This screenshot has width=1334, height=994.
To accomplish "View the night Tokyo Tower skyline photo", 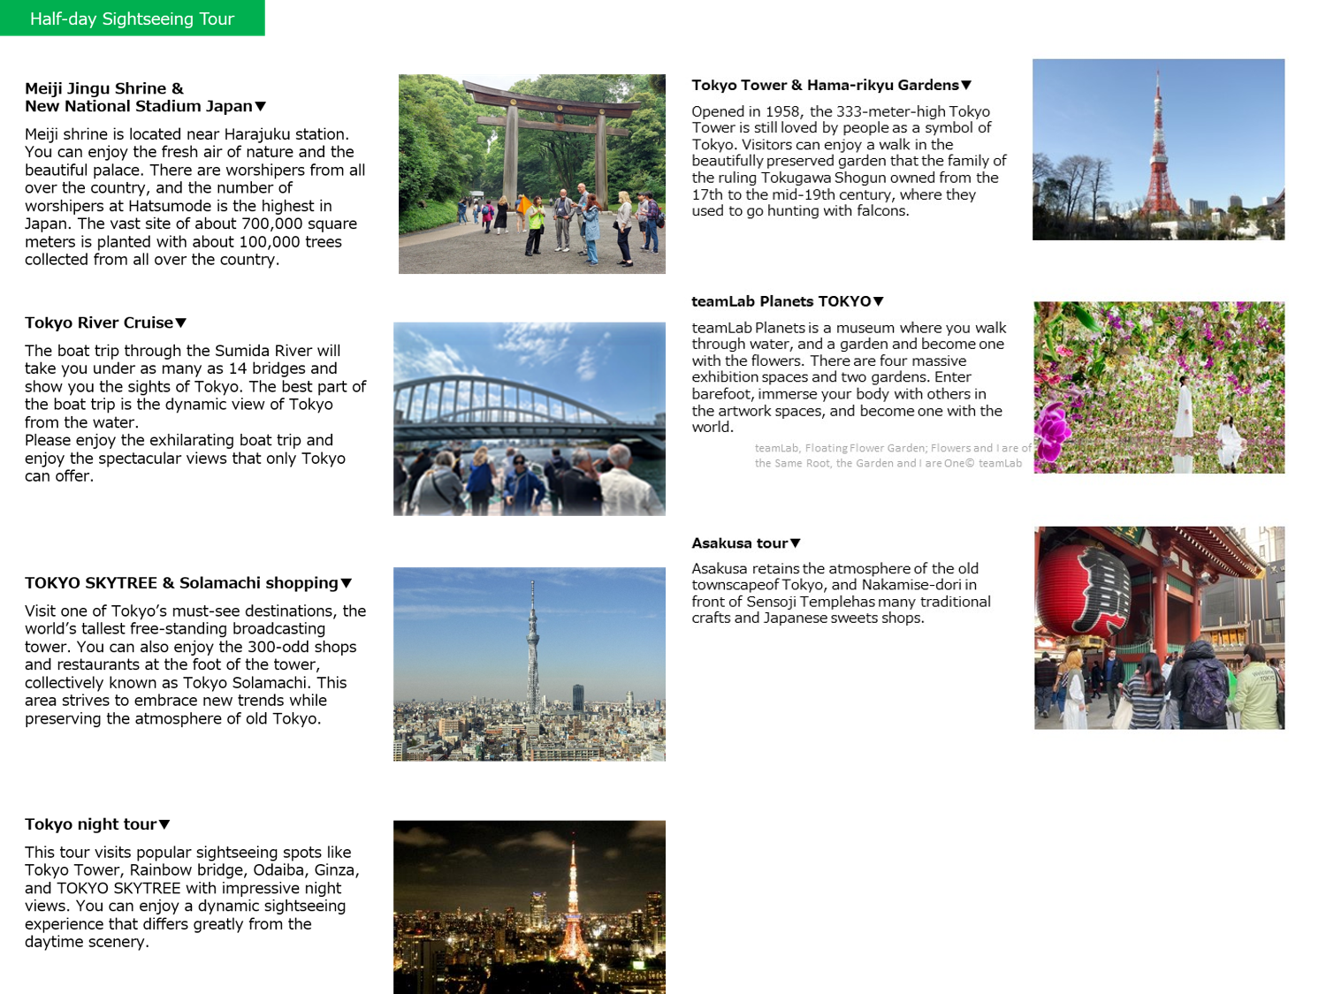I will pos(529,907).
